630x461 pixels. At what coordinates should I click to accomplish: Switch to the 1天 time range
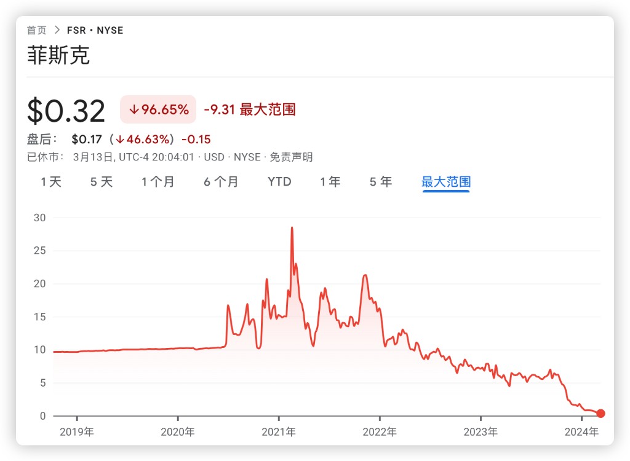click(x=51, y=182)
